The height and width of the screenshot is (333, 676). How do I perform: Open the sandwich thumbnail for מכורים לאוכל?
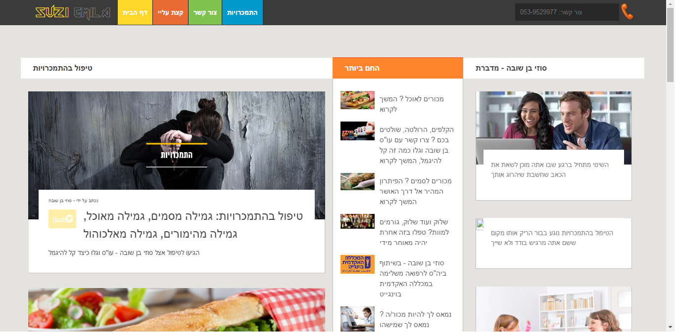(x=357, y=100)
